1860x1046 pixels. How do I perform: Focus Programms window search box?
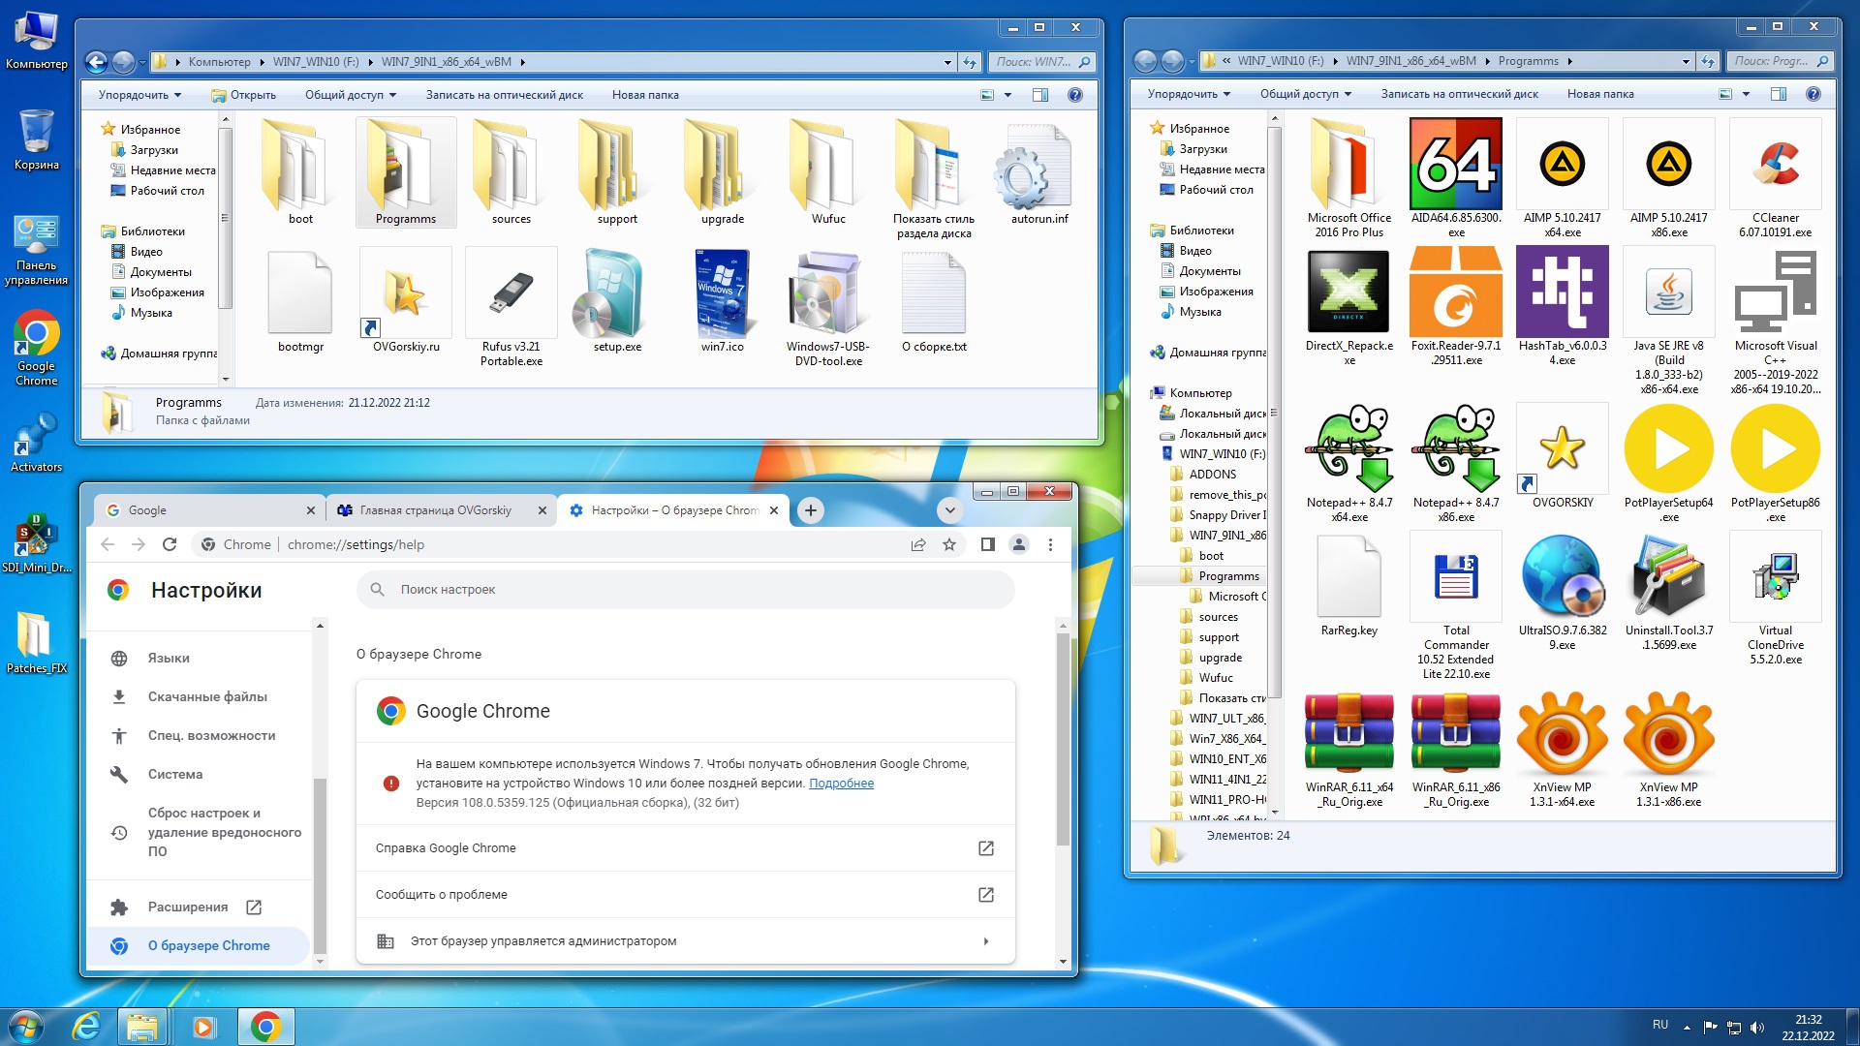(x=1779, y=61)
